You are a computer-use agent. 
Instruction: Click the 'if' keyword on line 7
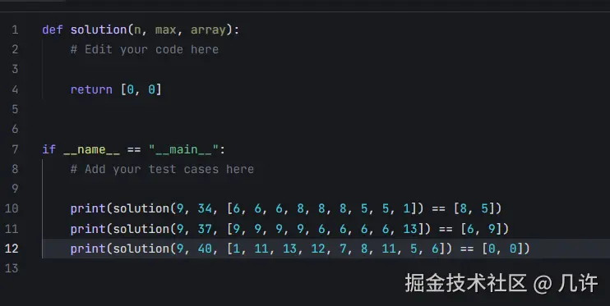pyautogui.click(x=49, y=149)
